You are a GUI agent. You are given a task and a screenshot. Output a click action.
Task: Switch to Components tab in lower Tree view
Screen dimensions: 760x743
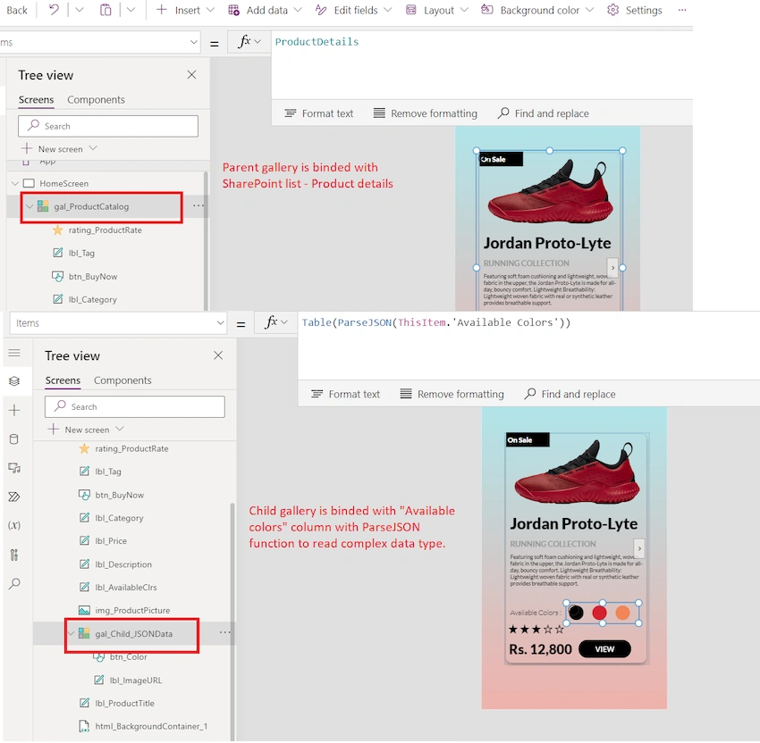(122, 380)
